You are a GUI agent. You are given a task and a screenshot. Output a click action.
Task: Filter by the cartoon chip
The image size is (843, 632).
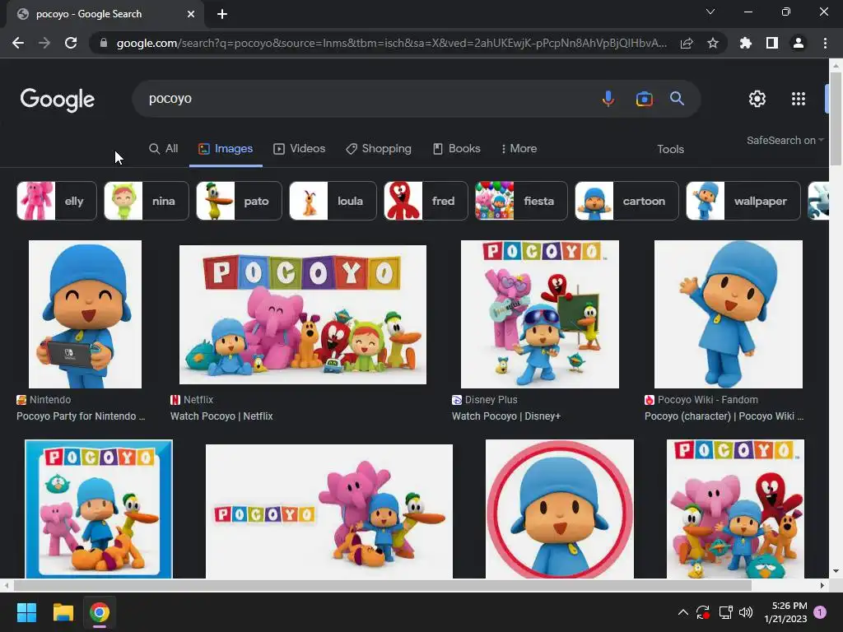(x=626, y=201)
